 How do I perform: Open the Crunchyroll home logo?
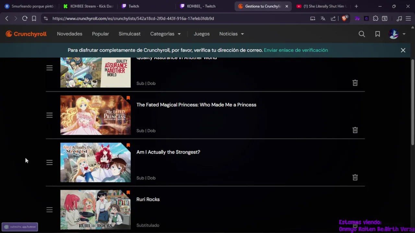[26, 34]
